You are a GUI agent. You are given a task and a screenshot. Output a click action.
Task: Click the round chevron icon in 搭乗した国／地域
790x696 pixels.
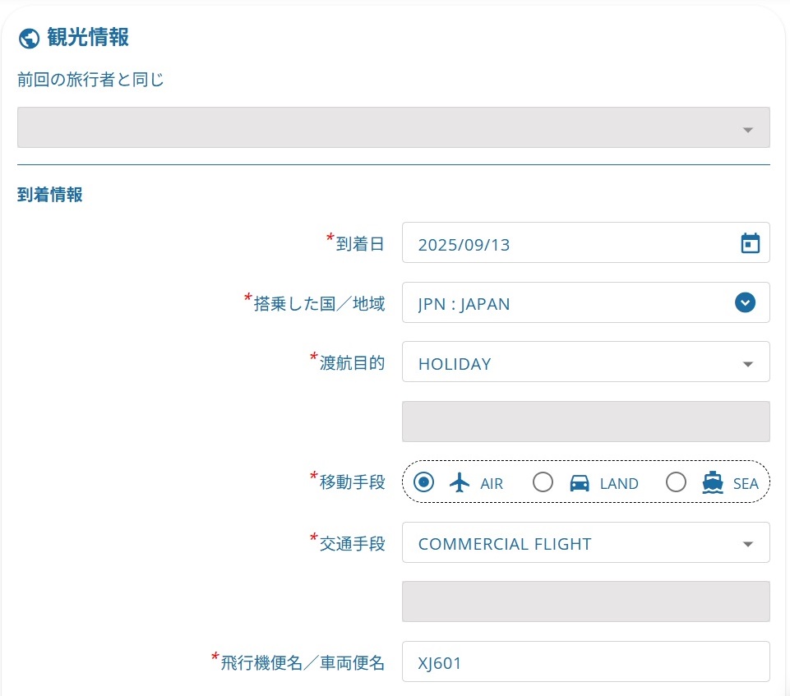tap(745, 303)
